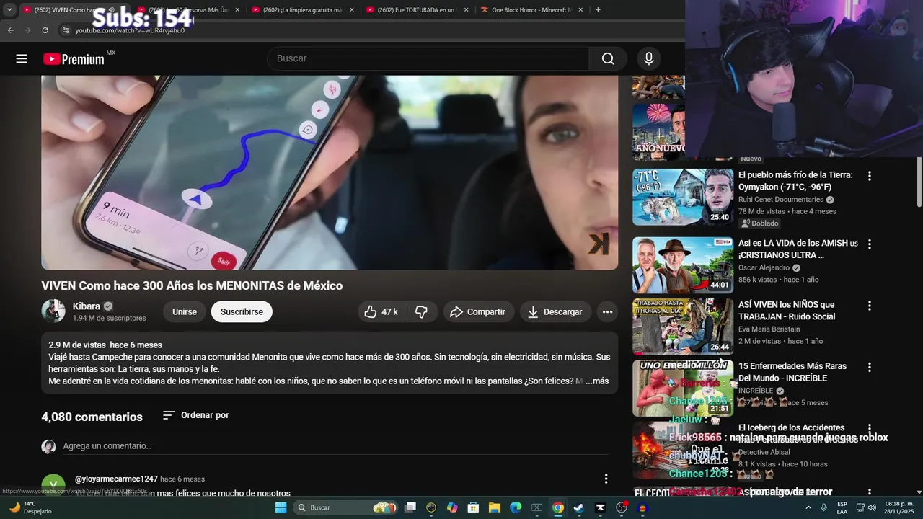The width and height of the screenshot is (923, 519).
Task: Dislike the video with thumbs-down icon
Action: pos(422,311)
